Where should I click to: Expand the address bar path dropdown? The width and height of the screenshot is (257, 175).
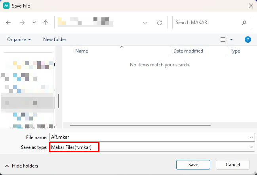(x=145, y=23)
